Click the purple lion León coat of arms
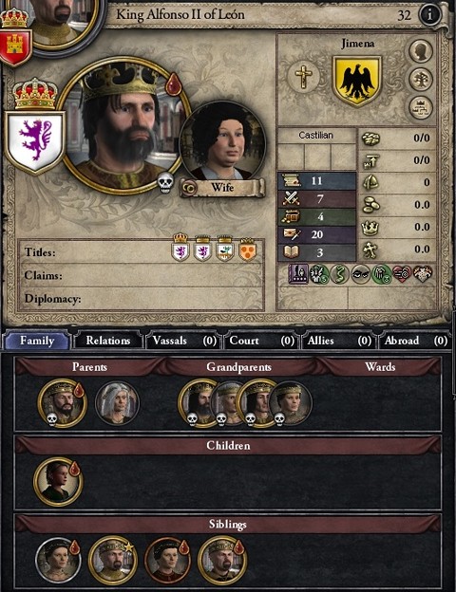 coord(35,142)
